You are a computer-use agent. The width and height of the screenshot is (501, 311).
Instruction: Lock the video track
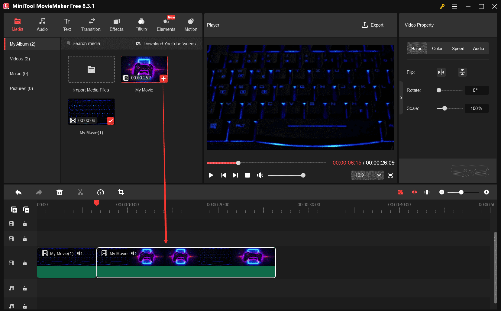25,263
